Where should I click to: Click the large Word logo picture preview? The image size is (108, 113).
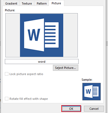(42, 35)
